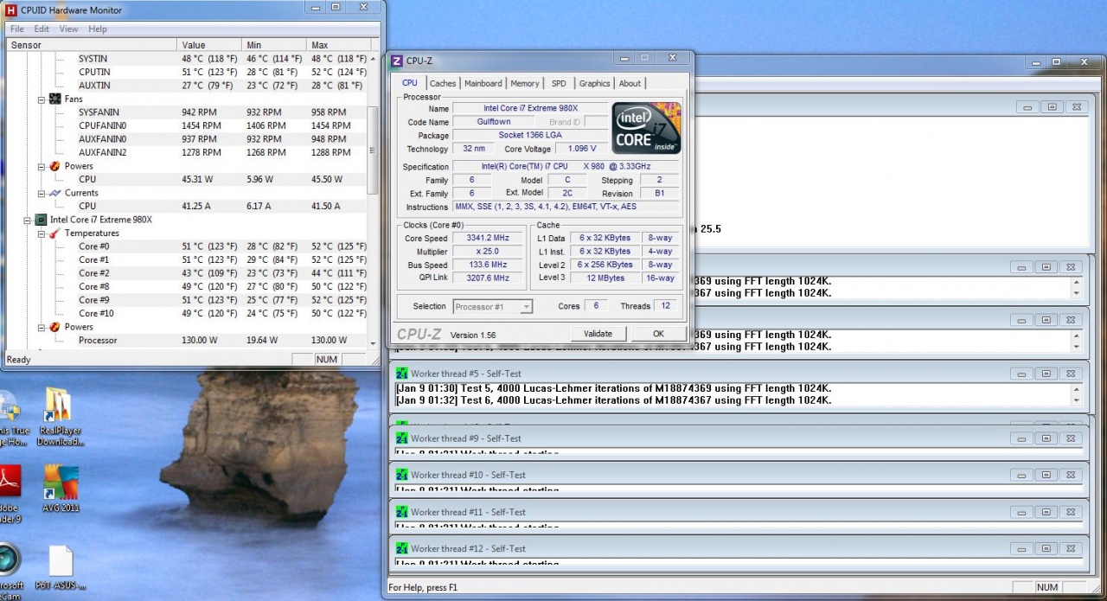This screenshot has width=1107, height=601.
Task: Open the Edit menu in HWMonitor
Action: 42,29
